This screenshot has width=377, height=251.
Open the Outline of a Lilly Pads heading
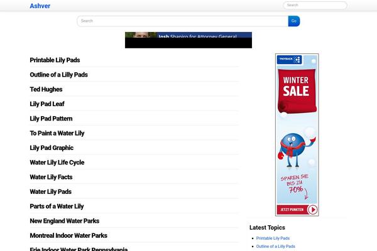[x=58, y=75]
